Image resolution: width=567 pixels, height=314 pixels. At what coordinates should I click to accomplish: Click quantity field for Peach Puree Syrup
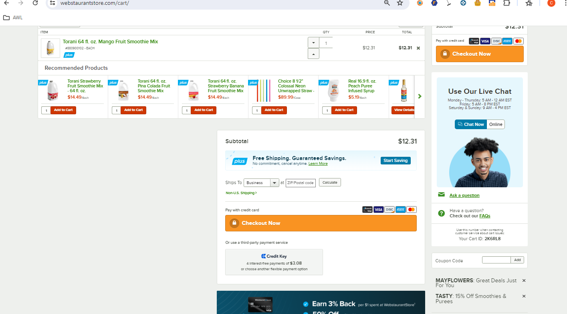point(327,110)
